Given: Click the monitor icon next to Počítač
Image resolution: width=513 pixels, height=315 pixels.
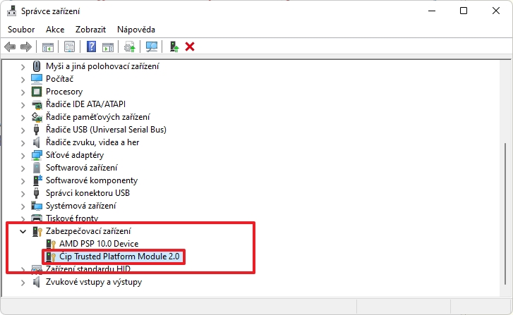Looking at the screenshot, I should 37,79.
